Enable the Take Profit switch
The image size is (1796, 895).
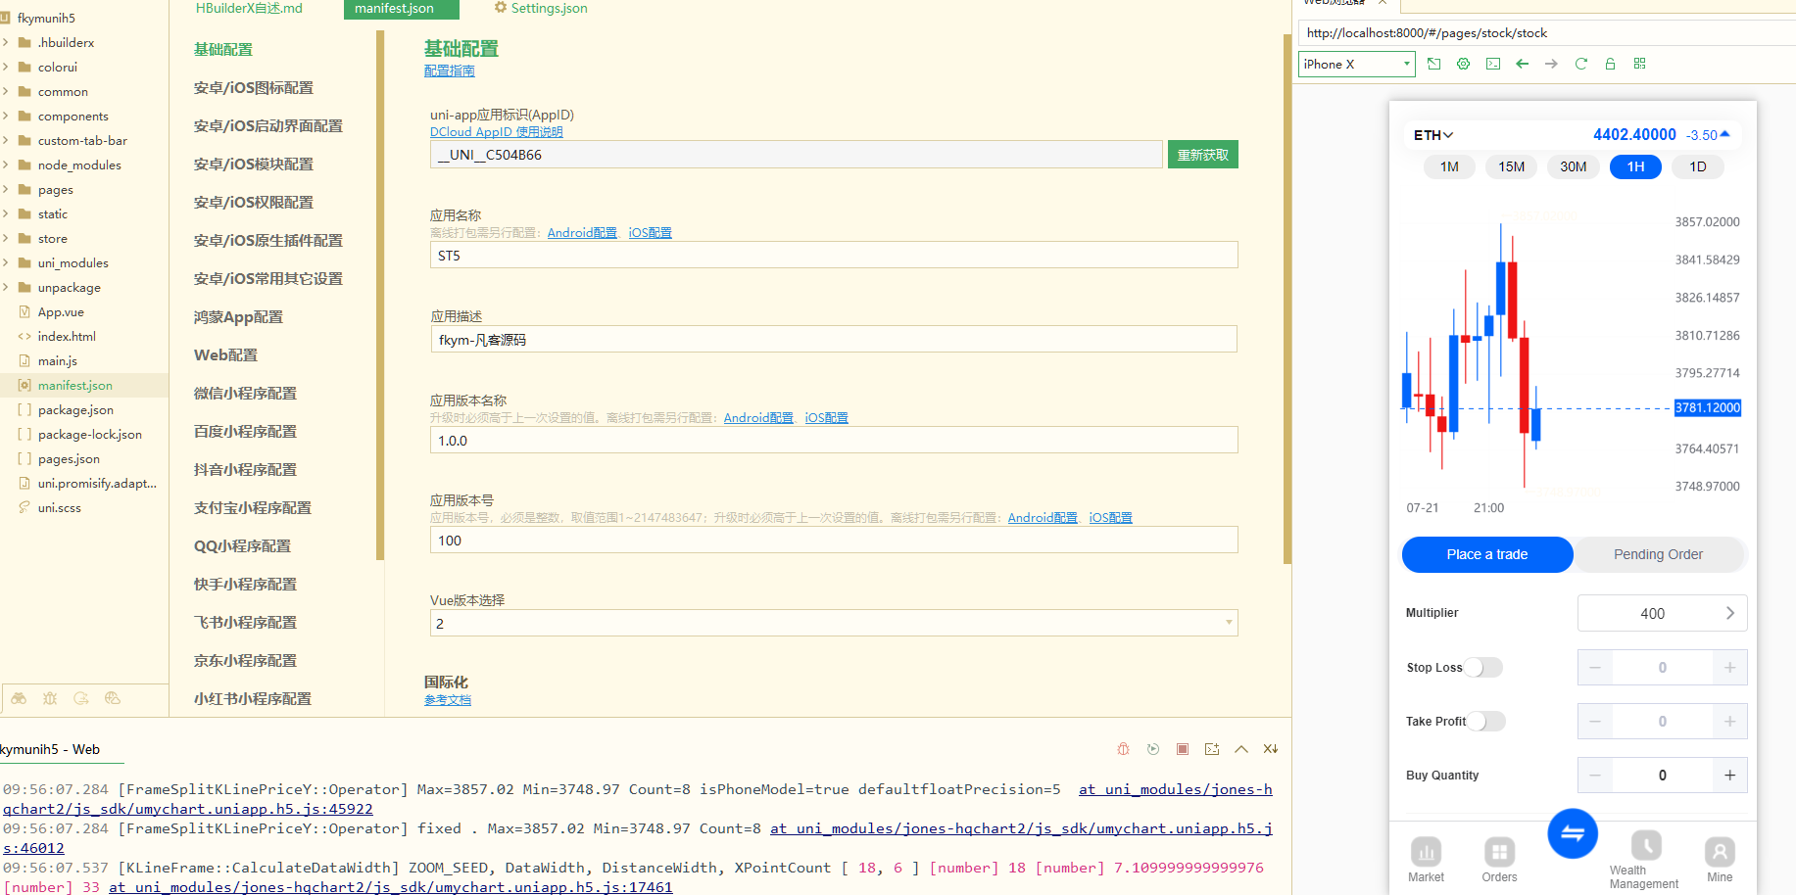point(1484,721)
